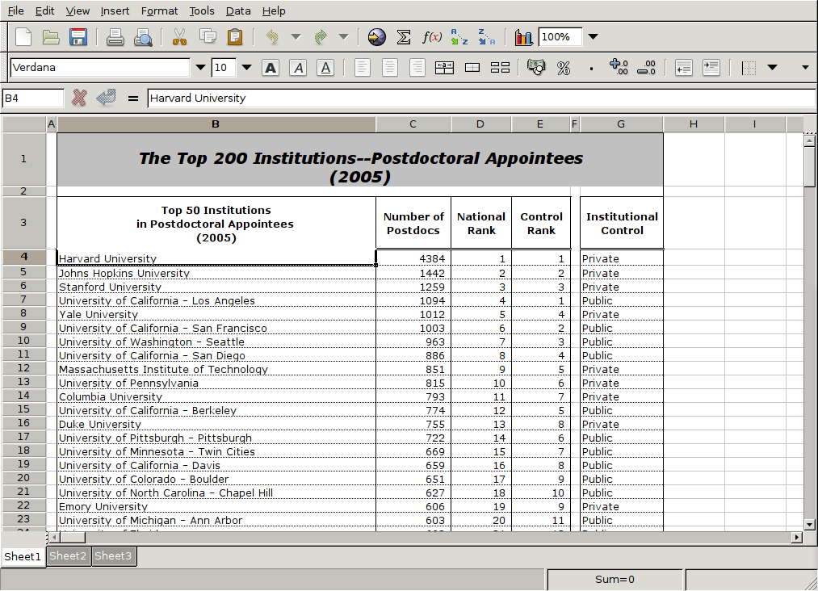The width and height of the screenshot is (818, 591).
Task: Toggle right alignment
Action: pyautogui.click(x=417, y=67)
